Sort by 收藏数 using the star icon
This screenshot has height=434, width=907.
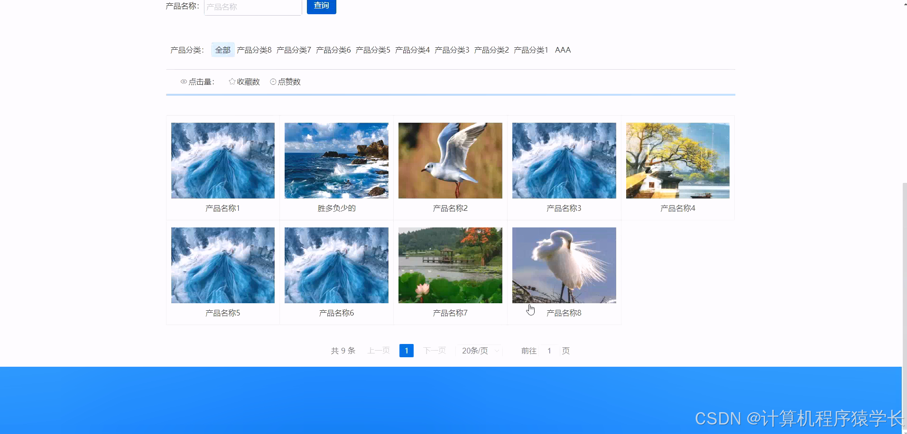tap(244, 81)
